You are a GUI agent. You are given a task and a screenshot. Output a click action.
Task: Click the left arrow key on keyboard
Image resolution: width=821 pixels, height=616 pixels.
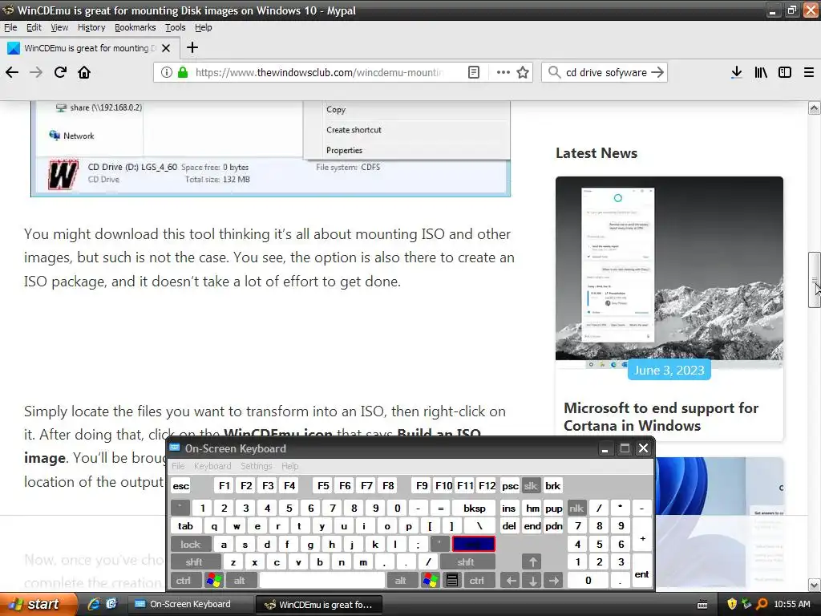pos(512,581)
